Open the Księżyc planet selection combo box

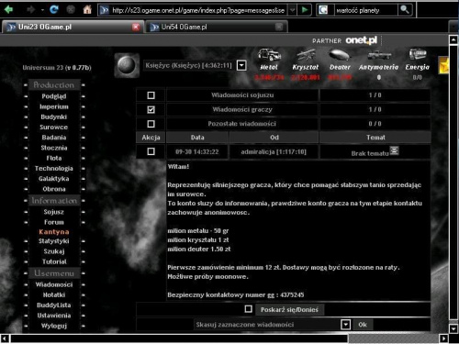tap(195, 65)
